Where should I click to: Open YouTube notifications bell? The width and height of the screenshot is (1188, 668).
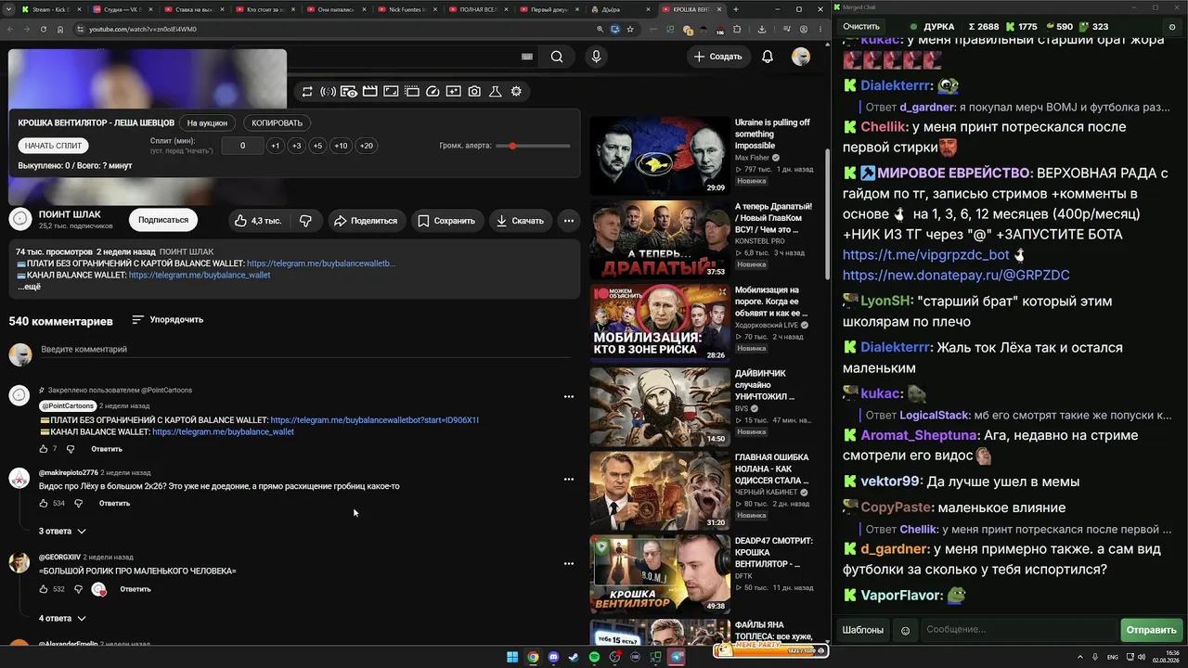tap(768, 57)
